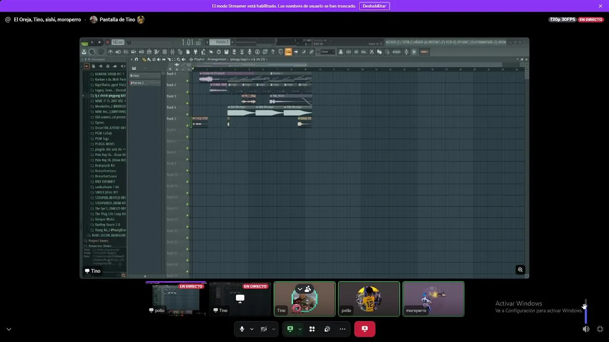Viewport: 609px width, 342px height.
Task: Adjust the stream volume speaker icon
Action: click(x=586, y=329)
